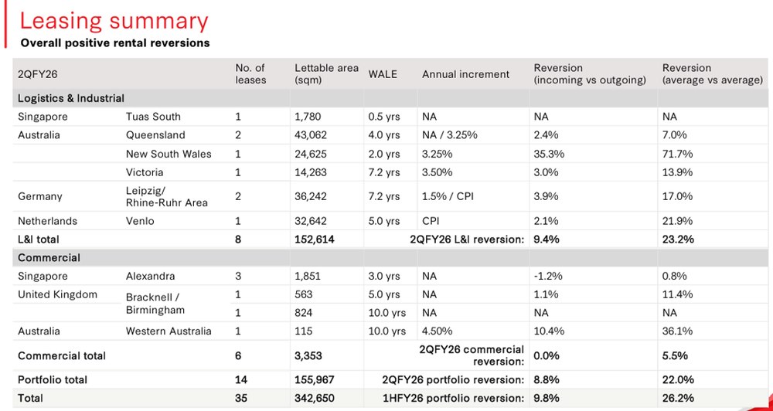773x411 pixels.
Task: Click '1HFY26 portfolio reversion:' label
Action: click(x=454, y=398)
